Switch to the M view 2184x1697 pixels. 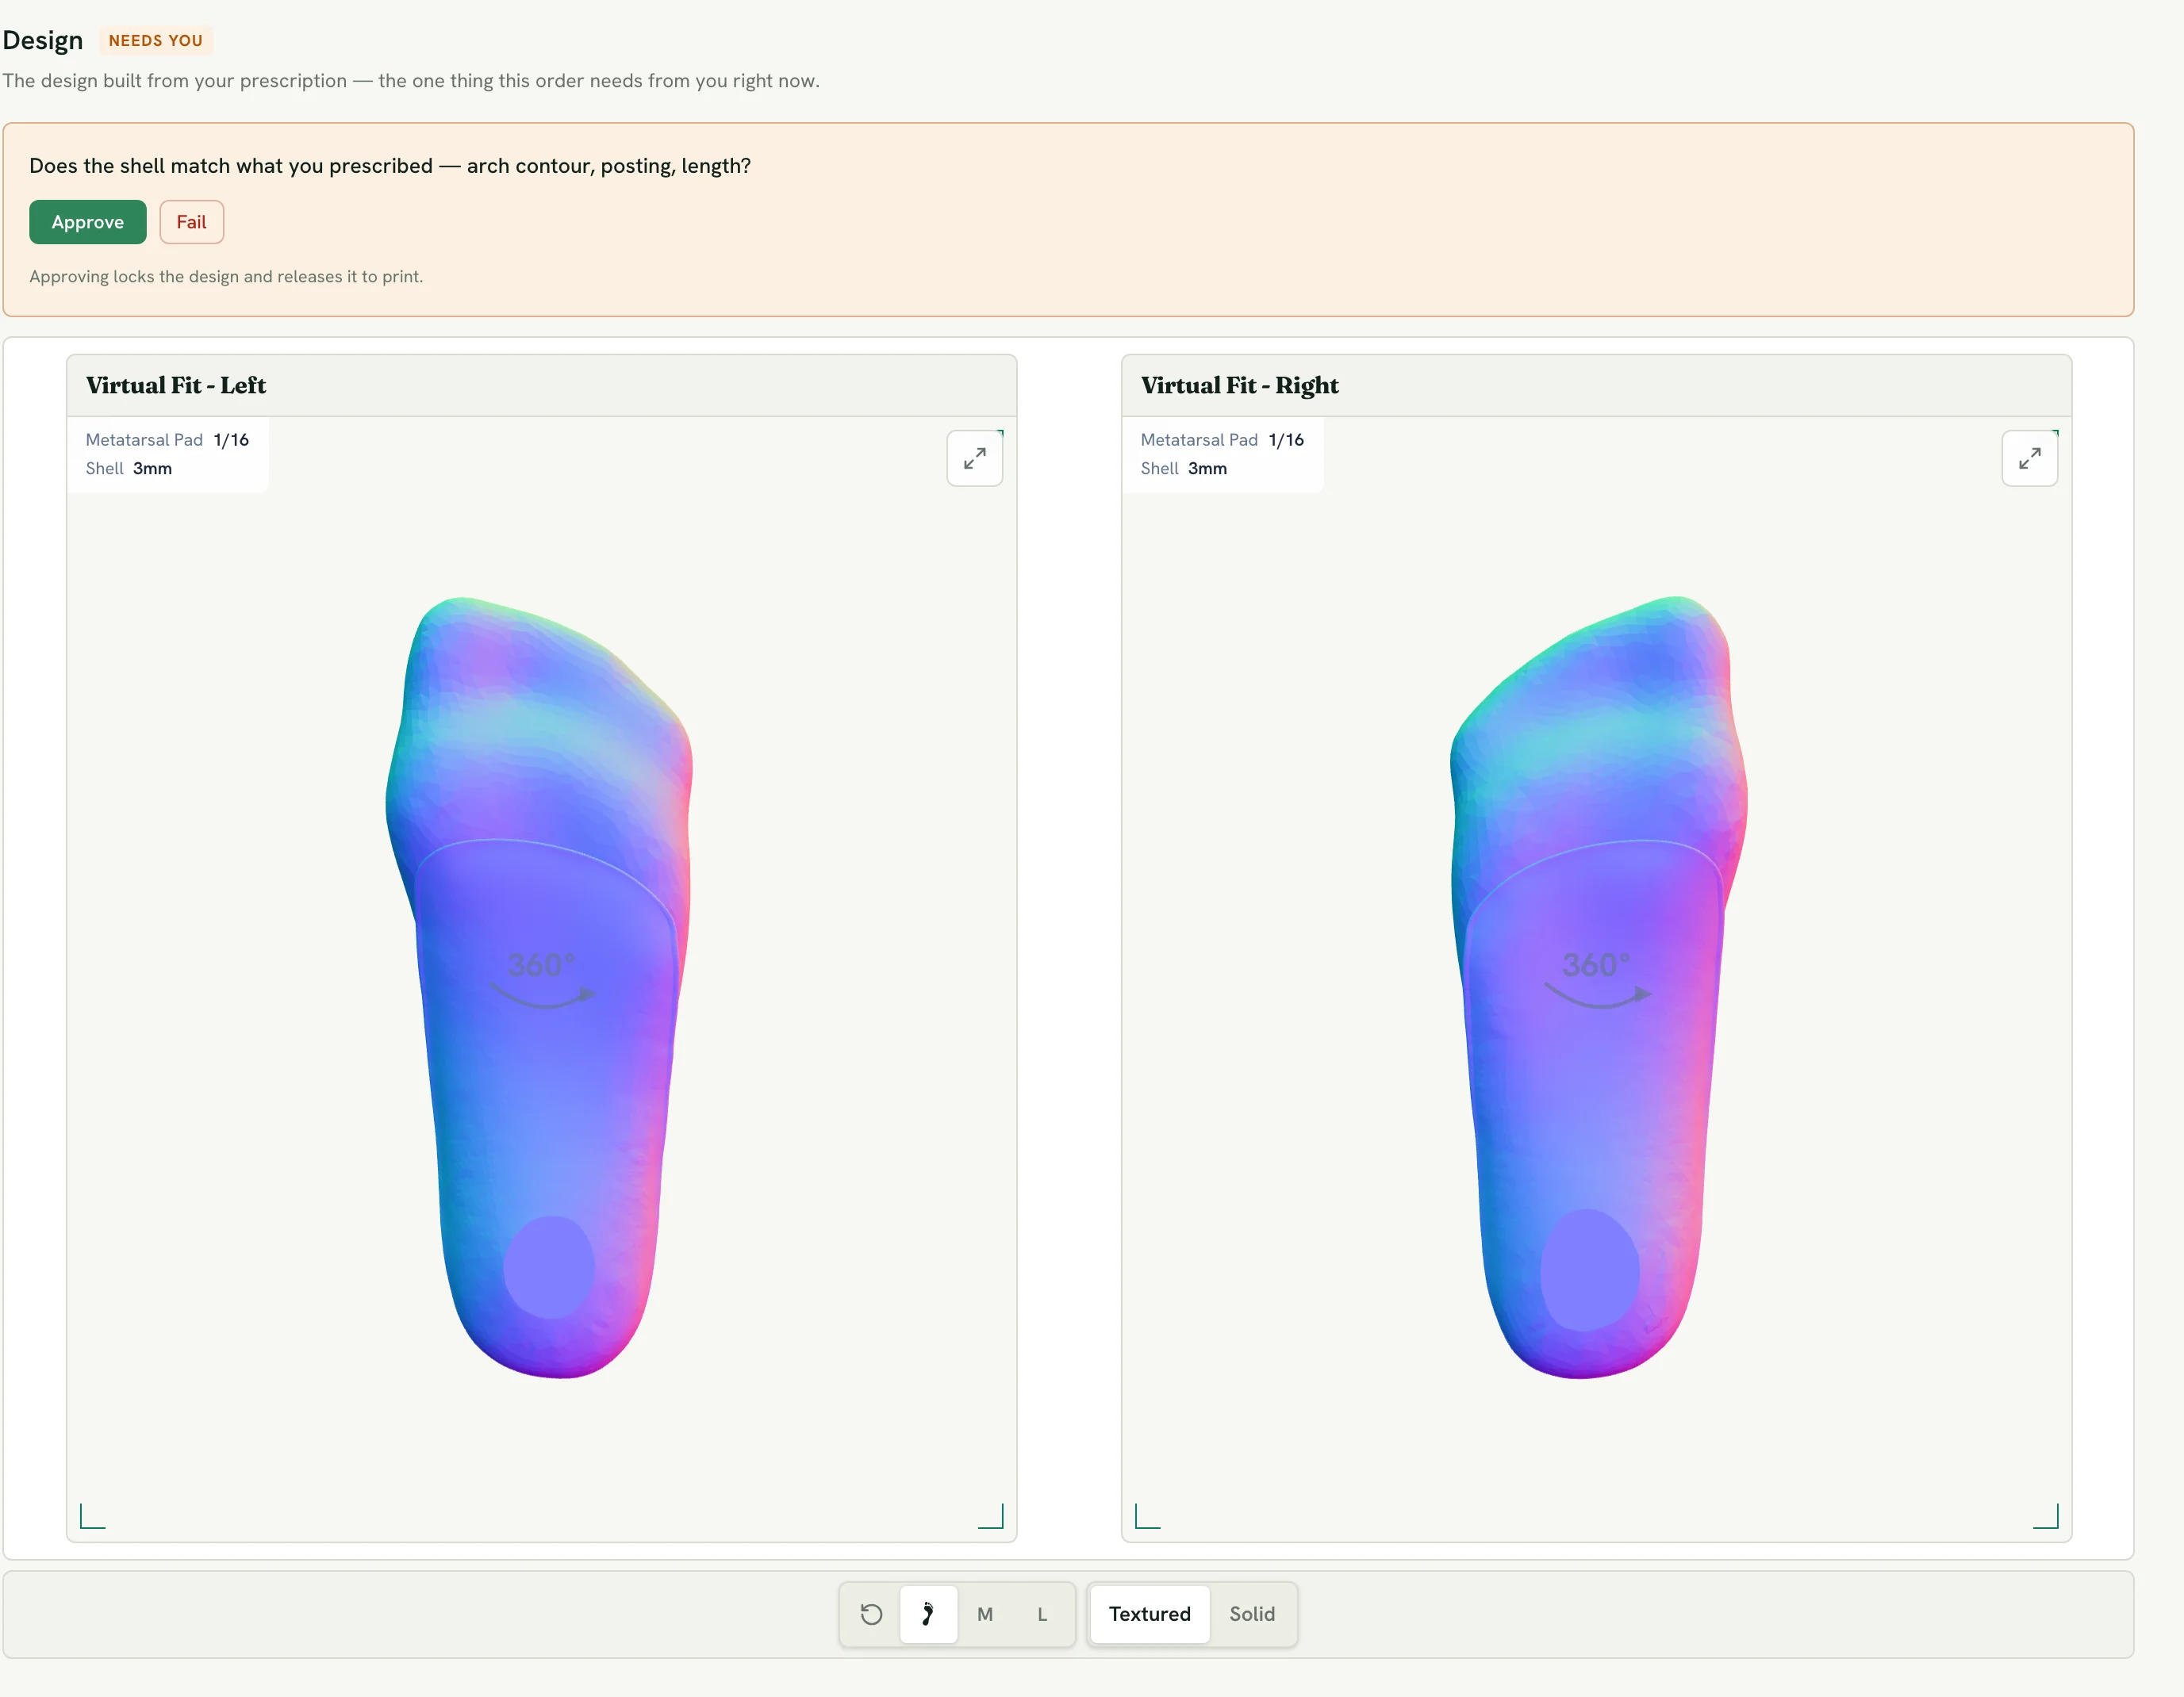[x=985, y=1614]
